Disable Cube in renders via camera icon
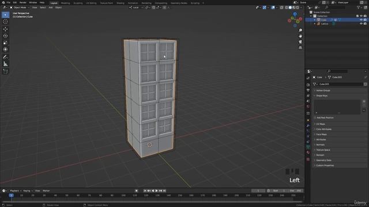Screen dimensions: 369x207 (x=365, y=20)
